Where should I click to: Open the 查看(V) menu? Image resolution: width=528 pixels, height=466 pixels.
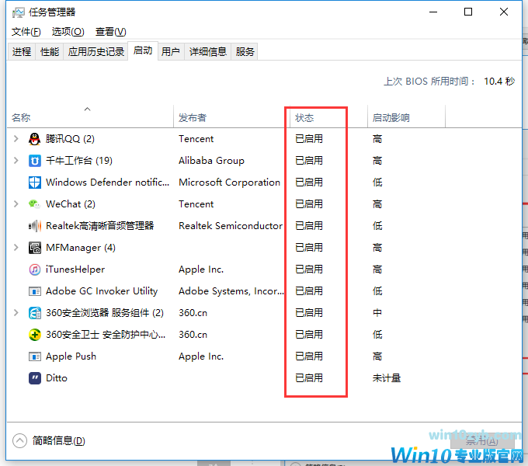[110, 32]
